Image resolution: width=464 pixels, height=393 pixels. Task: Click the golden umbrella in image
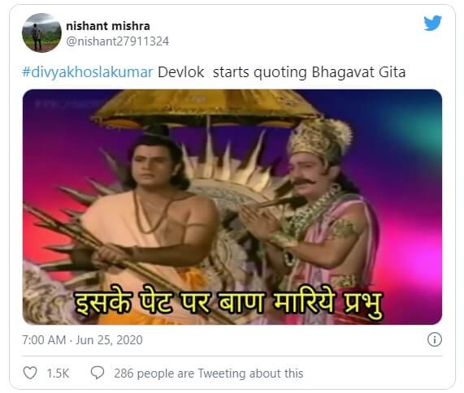[x=206, y=108]
